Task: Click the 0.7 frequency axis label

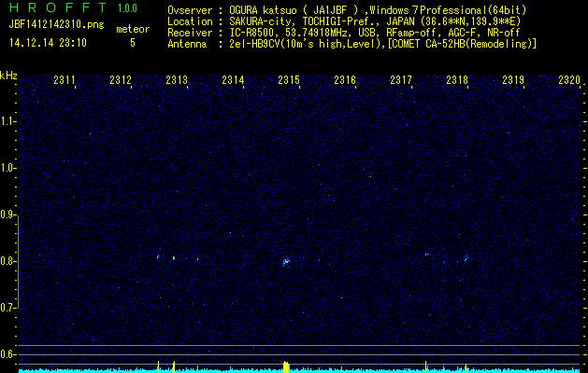Action: (7, 308)
